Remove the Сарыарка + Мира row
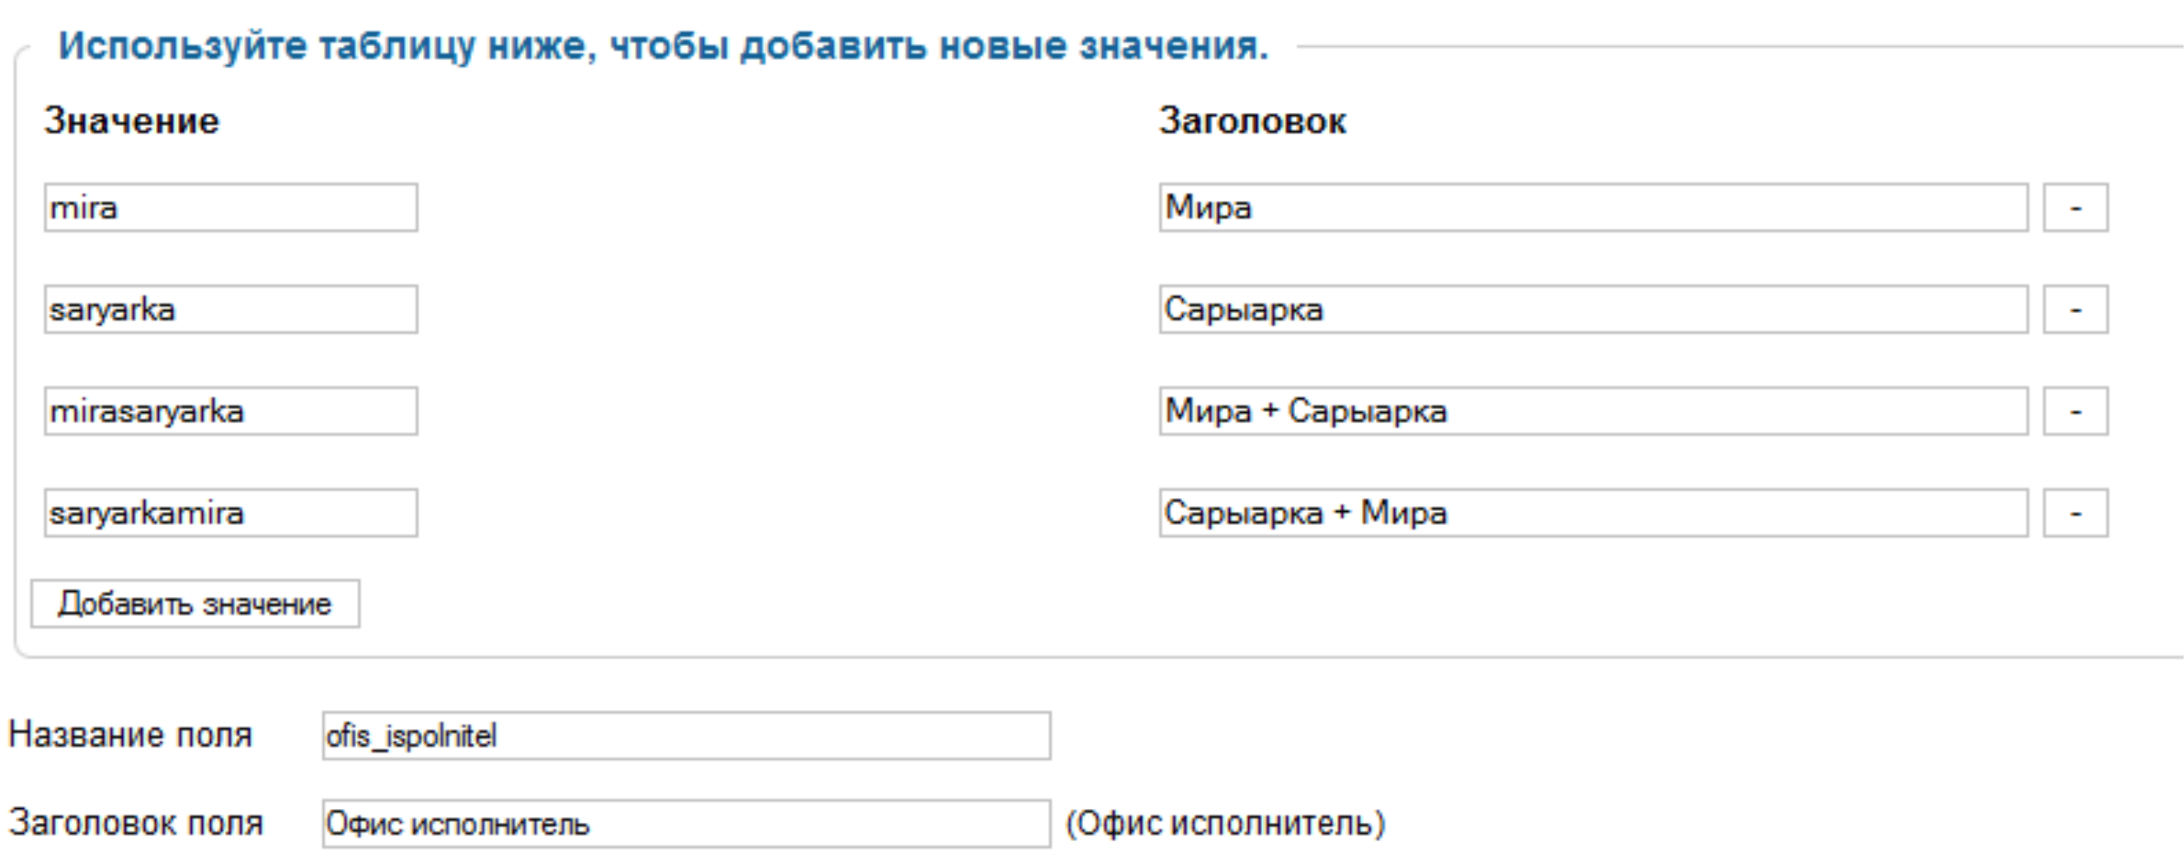This screenshot has width=2184, height=865. 2074,512
